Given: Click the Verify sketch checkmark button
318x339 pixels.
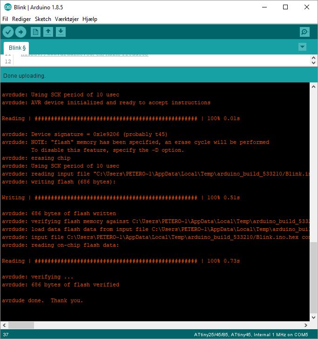Looking at the screenshot, I should (8, 32).
